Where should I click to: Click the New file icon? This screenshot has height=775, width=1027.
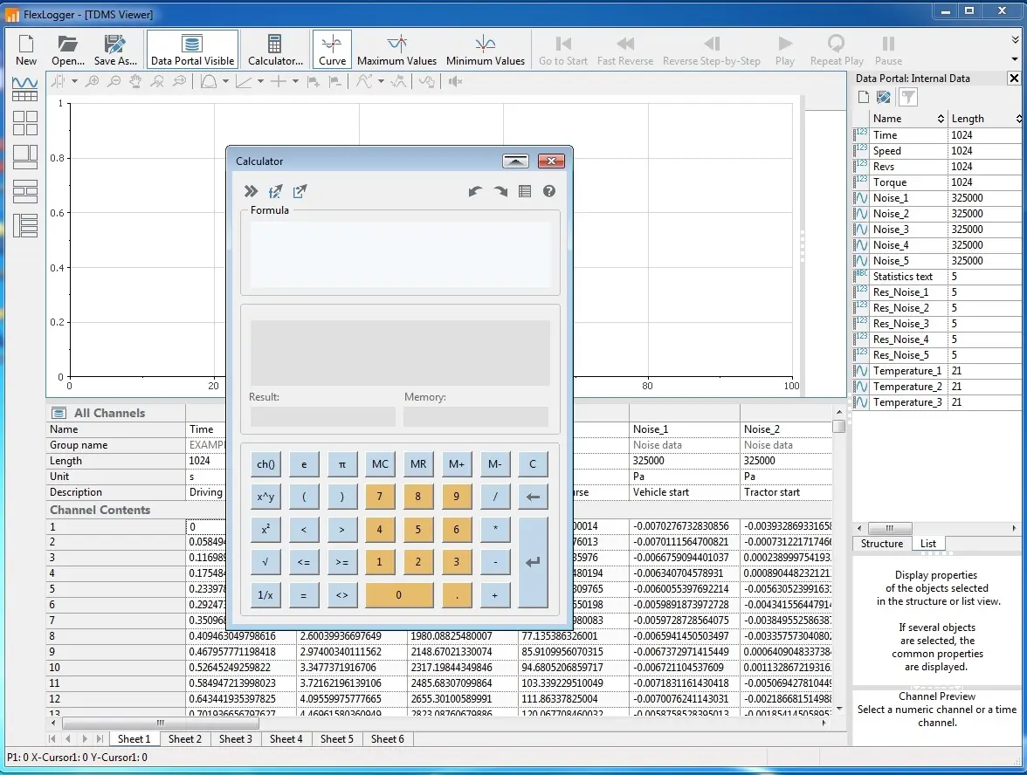pos(26,50)
